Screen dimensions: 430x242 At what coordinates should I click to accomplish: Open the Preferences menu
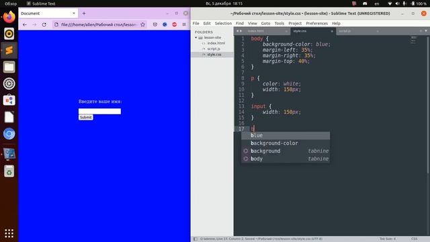[316, 24]
